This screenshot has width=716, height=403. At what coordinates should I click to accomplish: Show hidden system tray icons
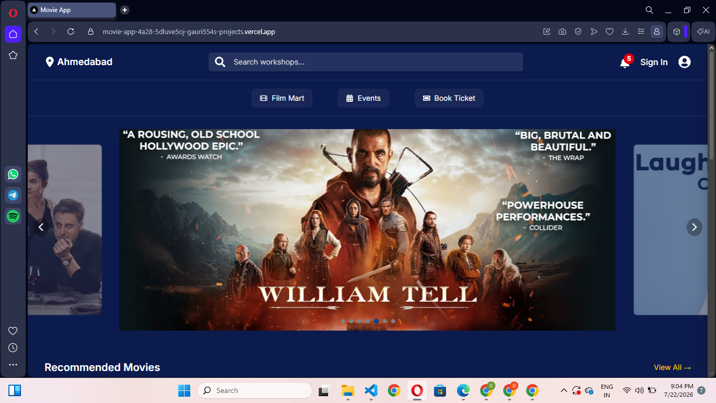[x=564, y=390]
